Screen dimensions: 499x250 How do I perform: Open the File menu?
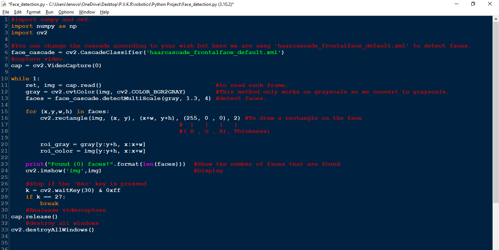(x=5, y=12)
